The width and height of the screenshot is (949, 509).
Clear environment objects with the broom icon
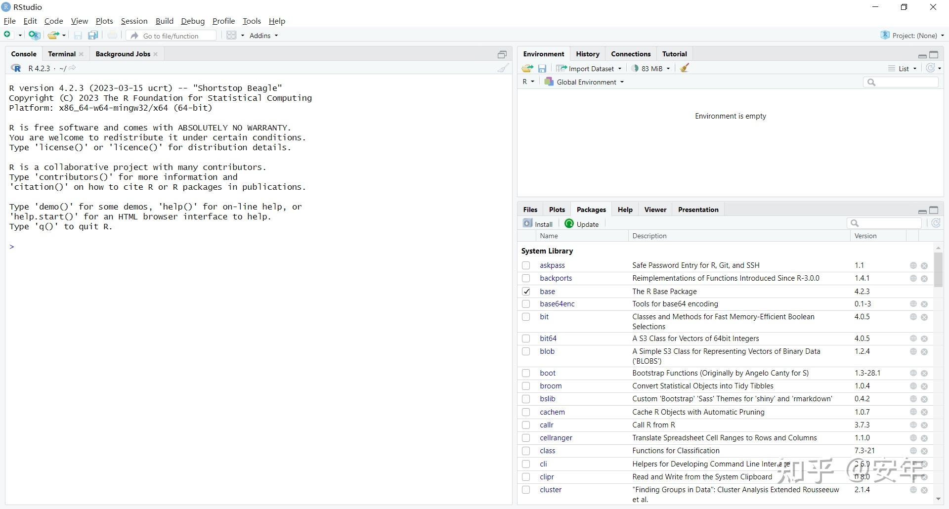(x=685, y=68)
